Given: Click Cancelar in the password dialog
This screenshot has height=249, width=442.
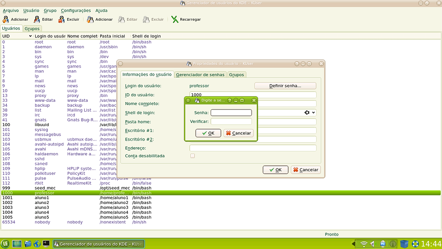Looking at the screenshot, I should [239, 133].
